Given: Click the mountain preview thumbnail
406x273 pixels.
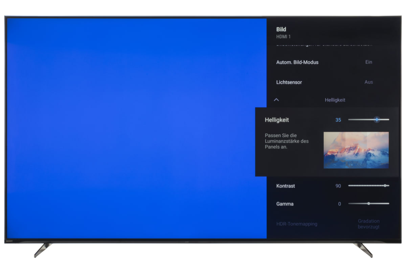Looking at the screenshot, I should (356, 150).
